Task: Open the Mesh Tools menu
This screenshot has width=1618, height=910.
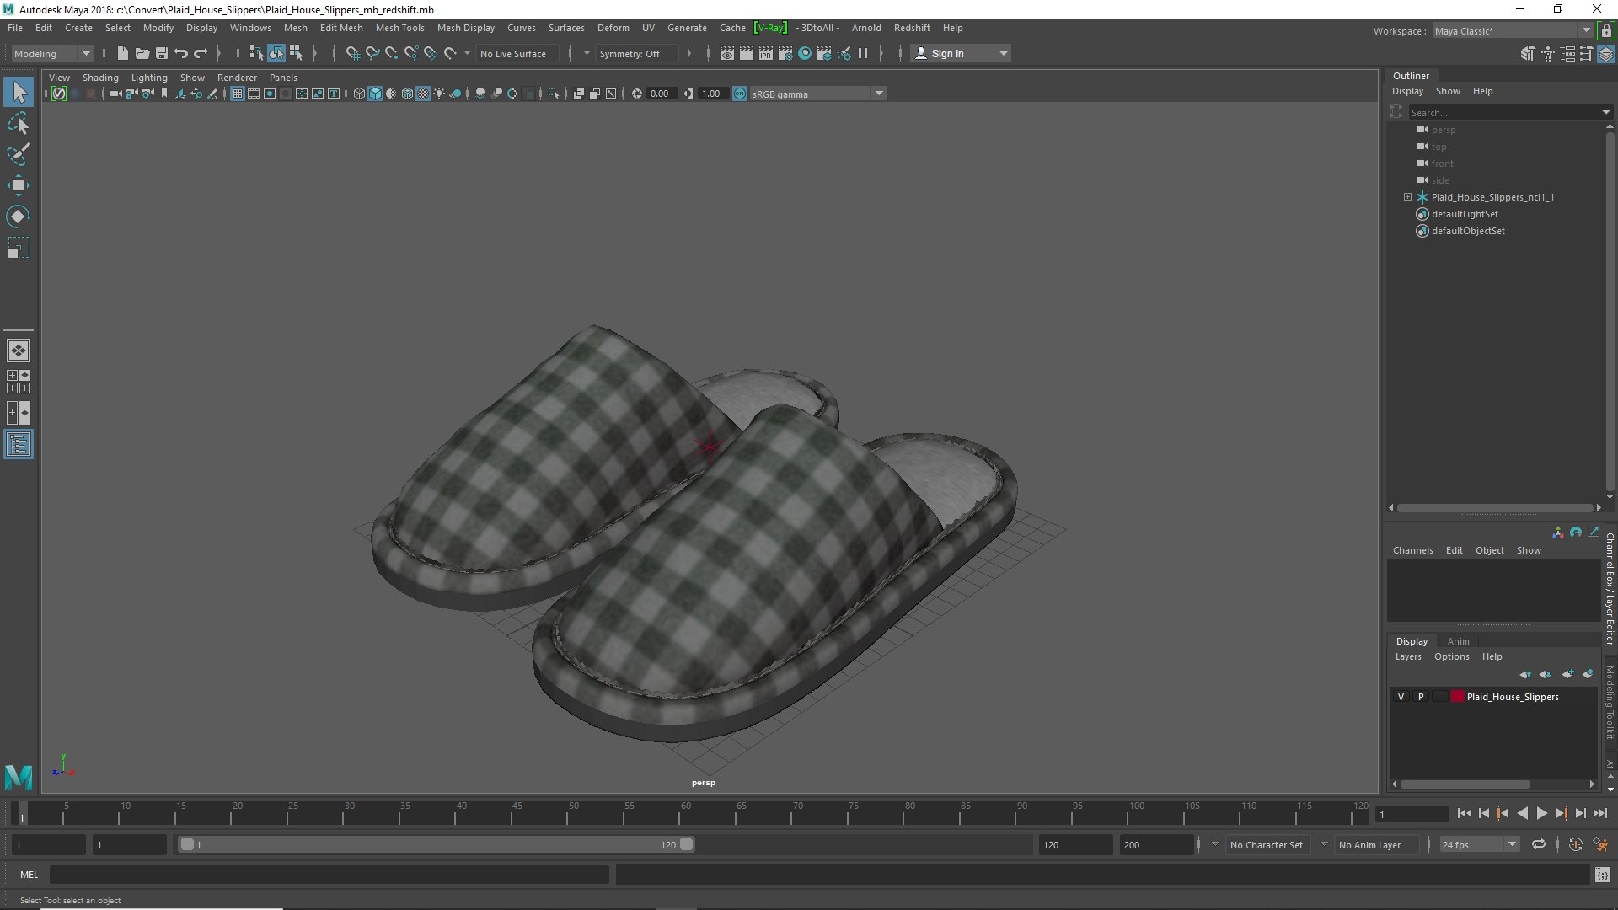Action: pyautogui.click(x=399, y=28)
